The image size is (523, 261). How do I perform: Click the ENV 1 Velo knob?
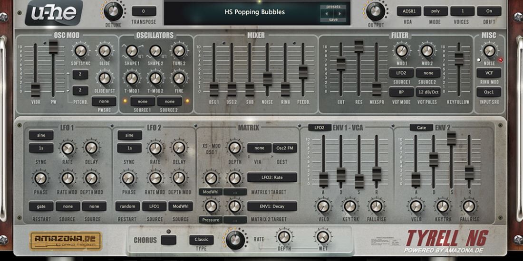tap(323, 206)
